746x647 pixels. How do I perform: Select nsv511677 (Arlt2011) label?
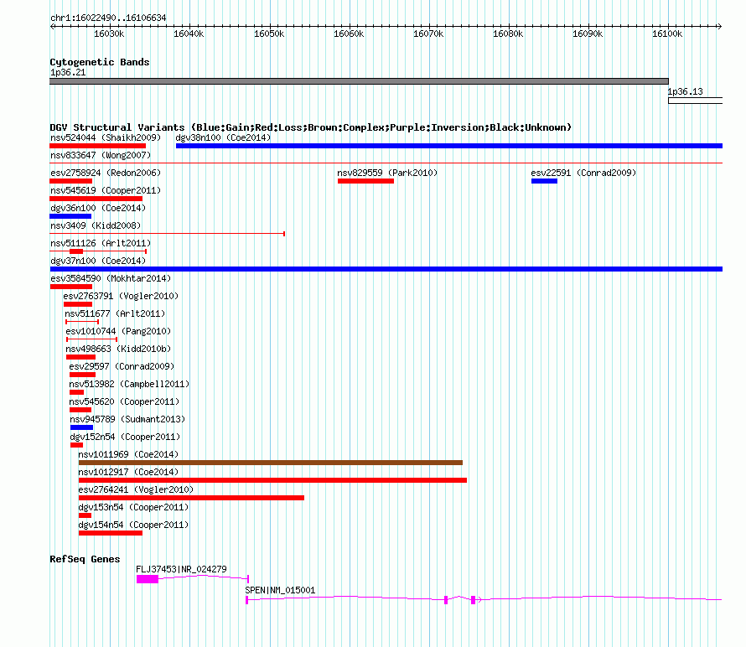115,313
